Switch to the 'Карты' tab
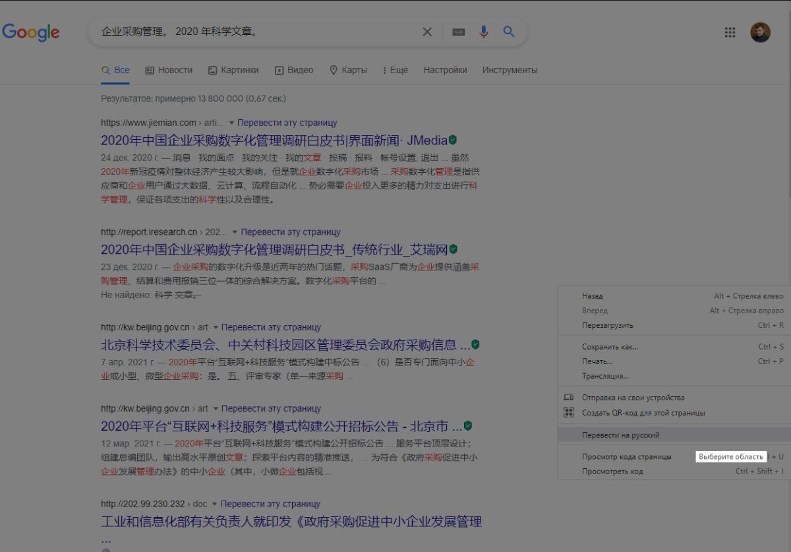 [x=348, y=70]
